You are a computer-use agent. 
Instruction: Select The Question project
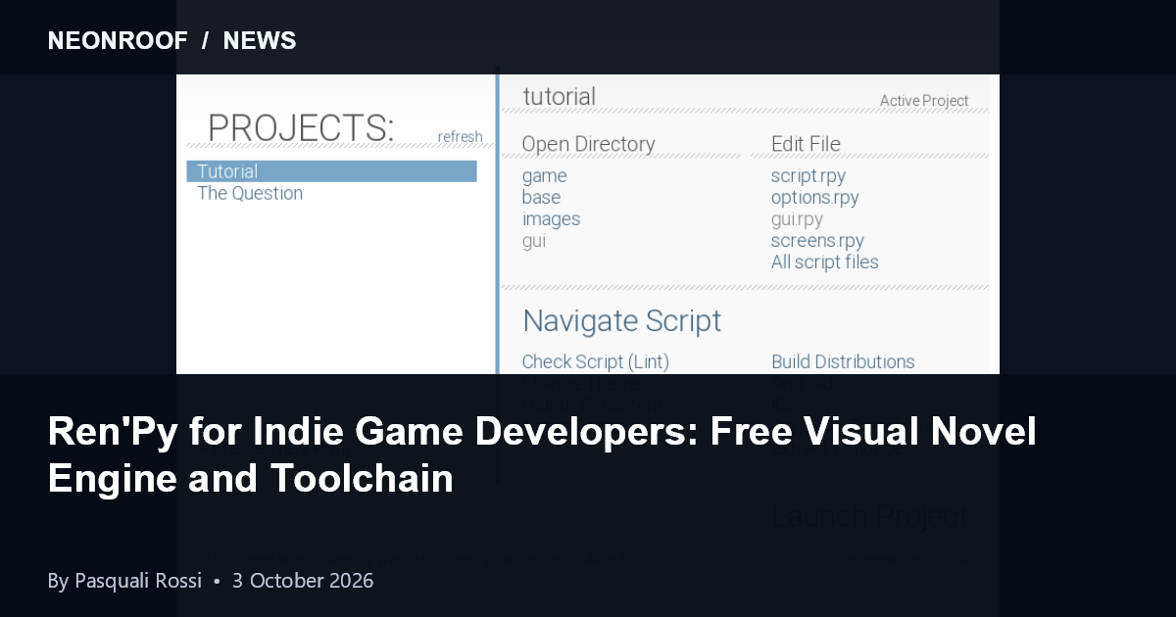(x=250, y=193)
